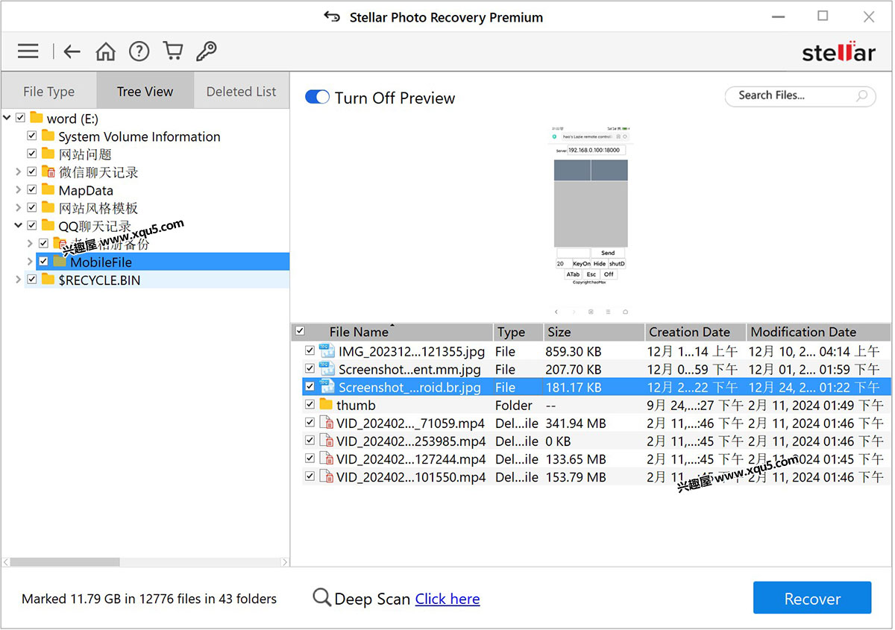Uncheck the MapData folder checkbox

[31, 189]
